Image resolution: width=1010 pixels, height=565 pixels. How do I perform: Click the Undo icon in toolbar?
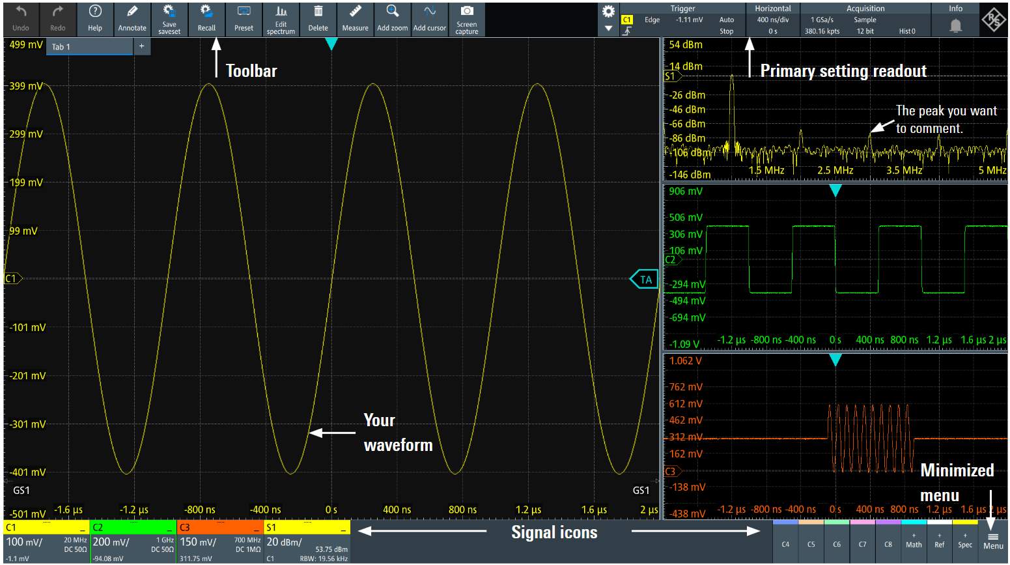coord(21,19)
